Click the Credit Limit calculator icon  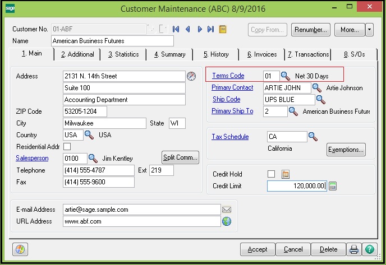[x=333, y=186]
